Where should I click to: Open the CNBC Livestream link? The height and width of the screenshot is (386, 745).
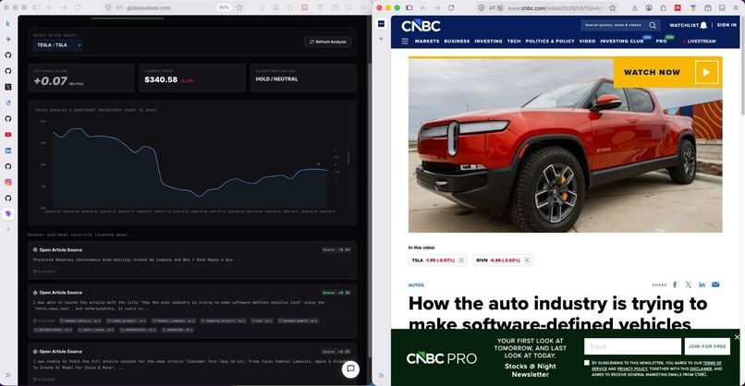[x=700, y=42]
